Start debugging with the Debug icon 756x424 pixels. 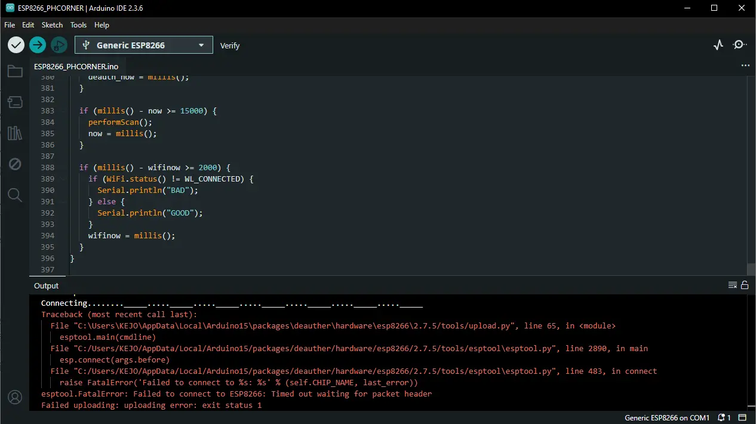(59, 45)
